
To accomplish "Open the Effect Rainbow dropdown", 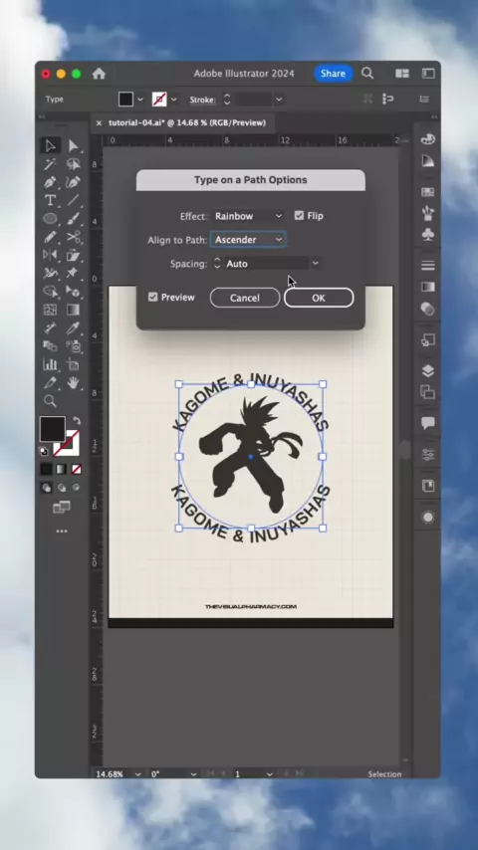I will click(x=248, y=216).
